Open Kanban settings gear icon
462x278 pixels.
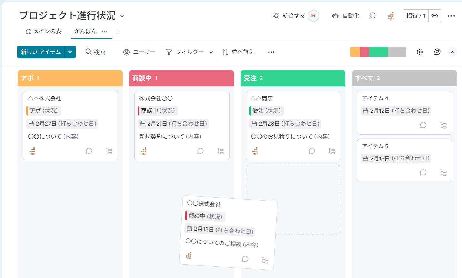pyautogui.click(x=420, y=52)
